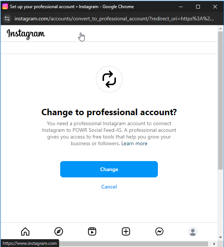Click the Instagram favicon in title bar

point(5,6)
